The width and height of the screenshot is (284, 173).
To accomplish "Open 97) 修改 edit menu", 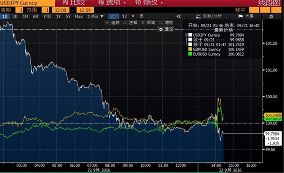I will pyautogui.click(x=149, y=3).
